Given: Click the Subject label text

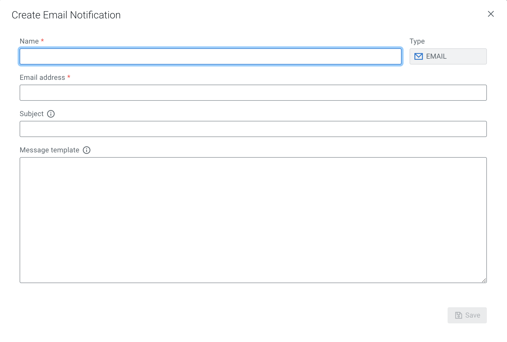Looking at the screenshot, I should pos(32,114).
